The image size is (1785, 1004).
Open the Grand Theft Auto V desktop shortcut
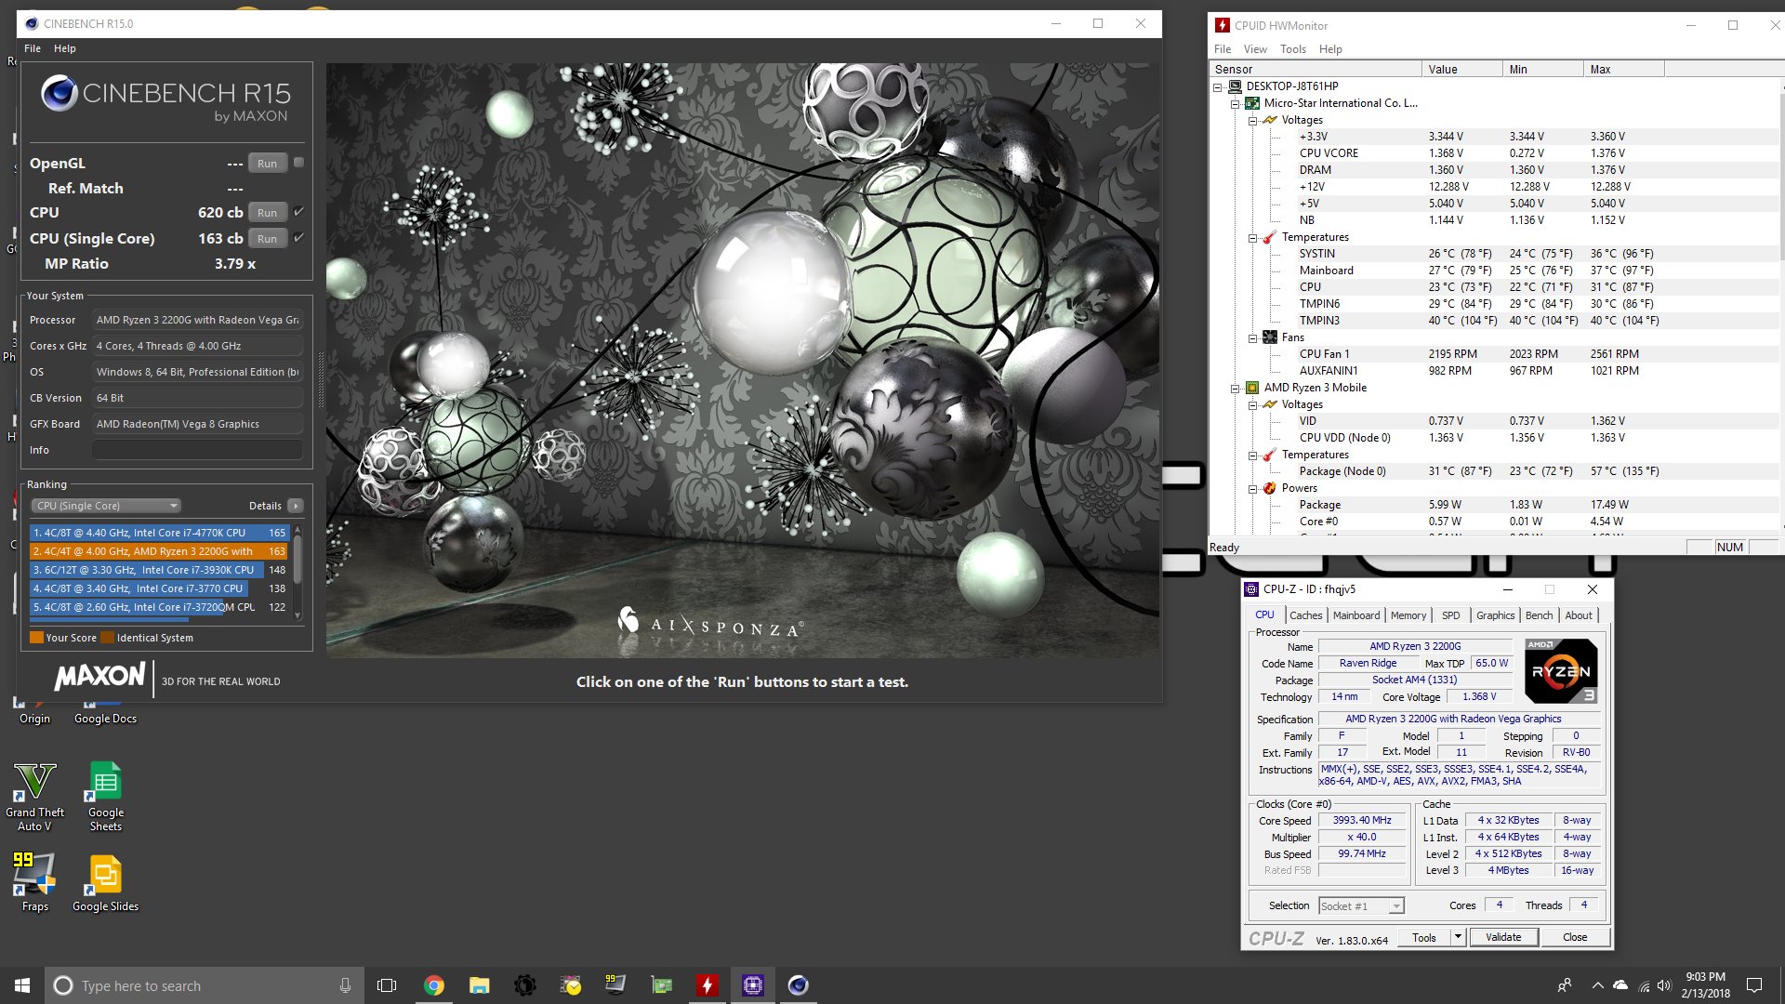[x=34, y=796]
